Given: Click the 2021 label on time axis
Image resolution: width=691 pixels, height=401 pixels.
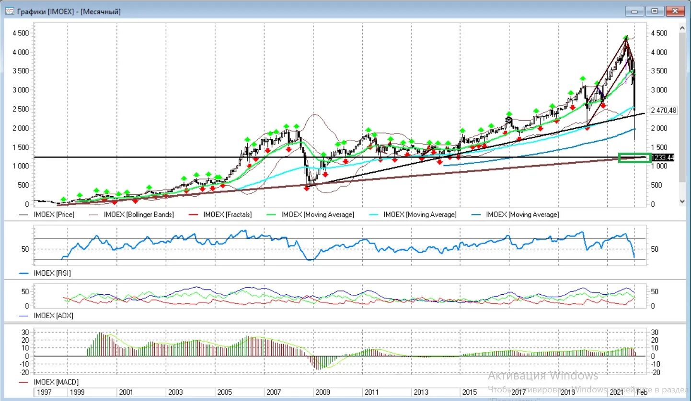Looking at the screenshot, I should (x=617, y=392).
